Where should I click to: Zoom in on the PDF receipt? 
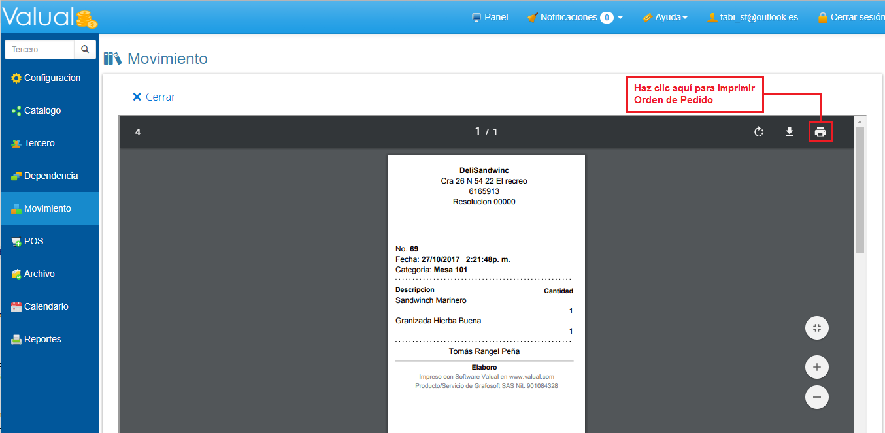816,367
